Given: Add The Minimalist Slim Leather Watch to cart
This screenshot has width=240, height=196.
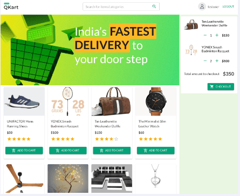Looking at the screenshot, I should 156,151.
